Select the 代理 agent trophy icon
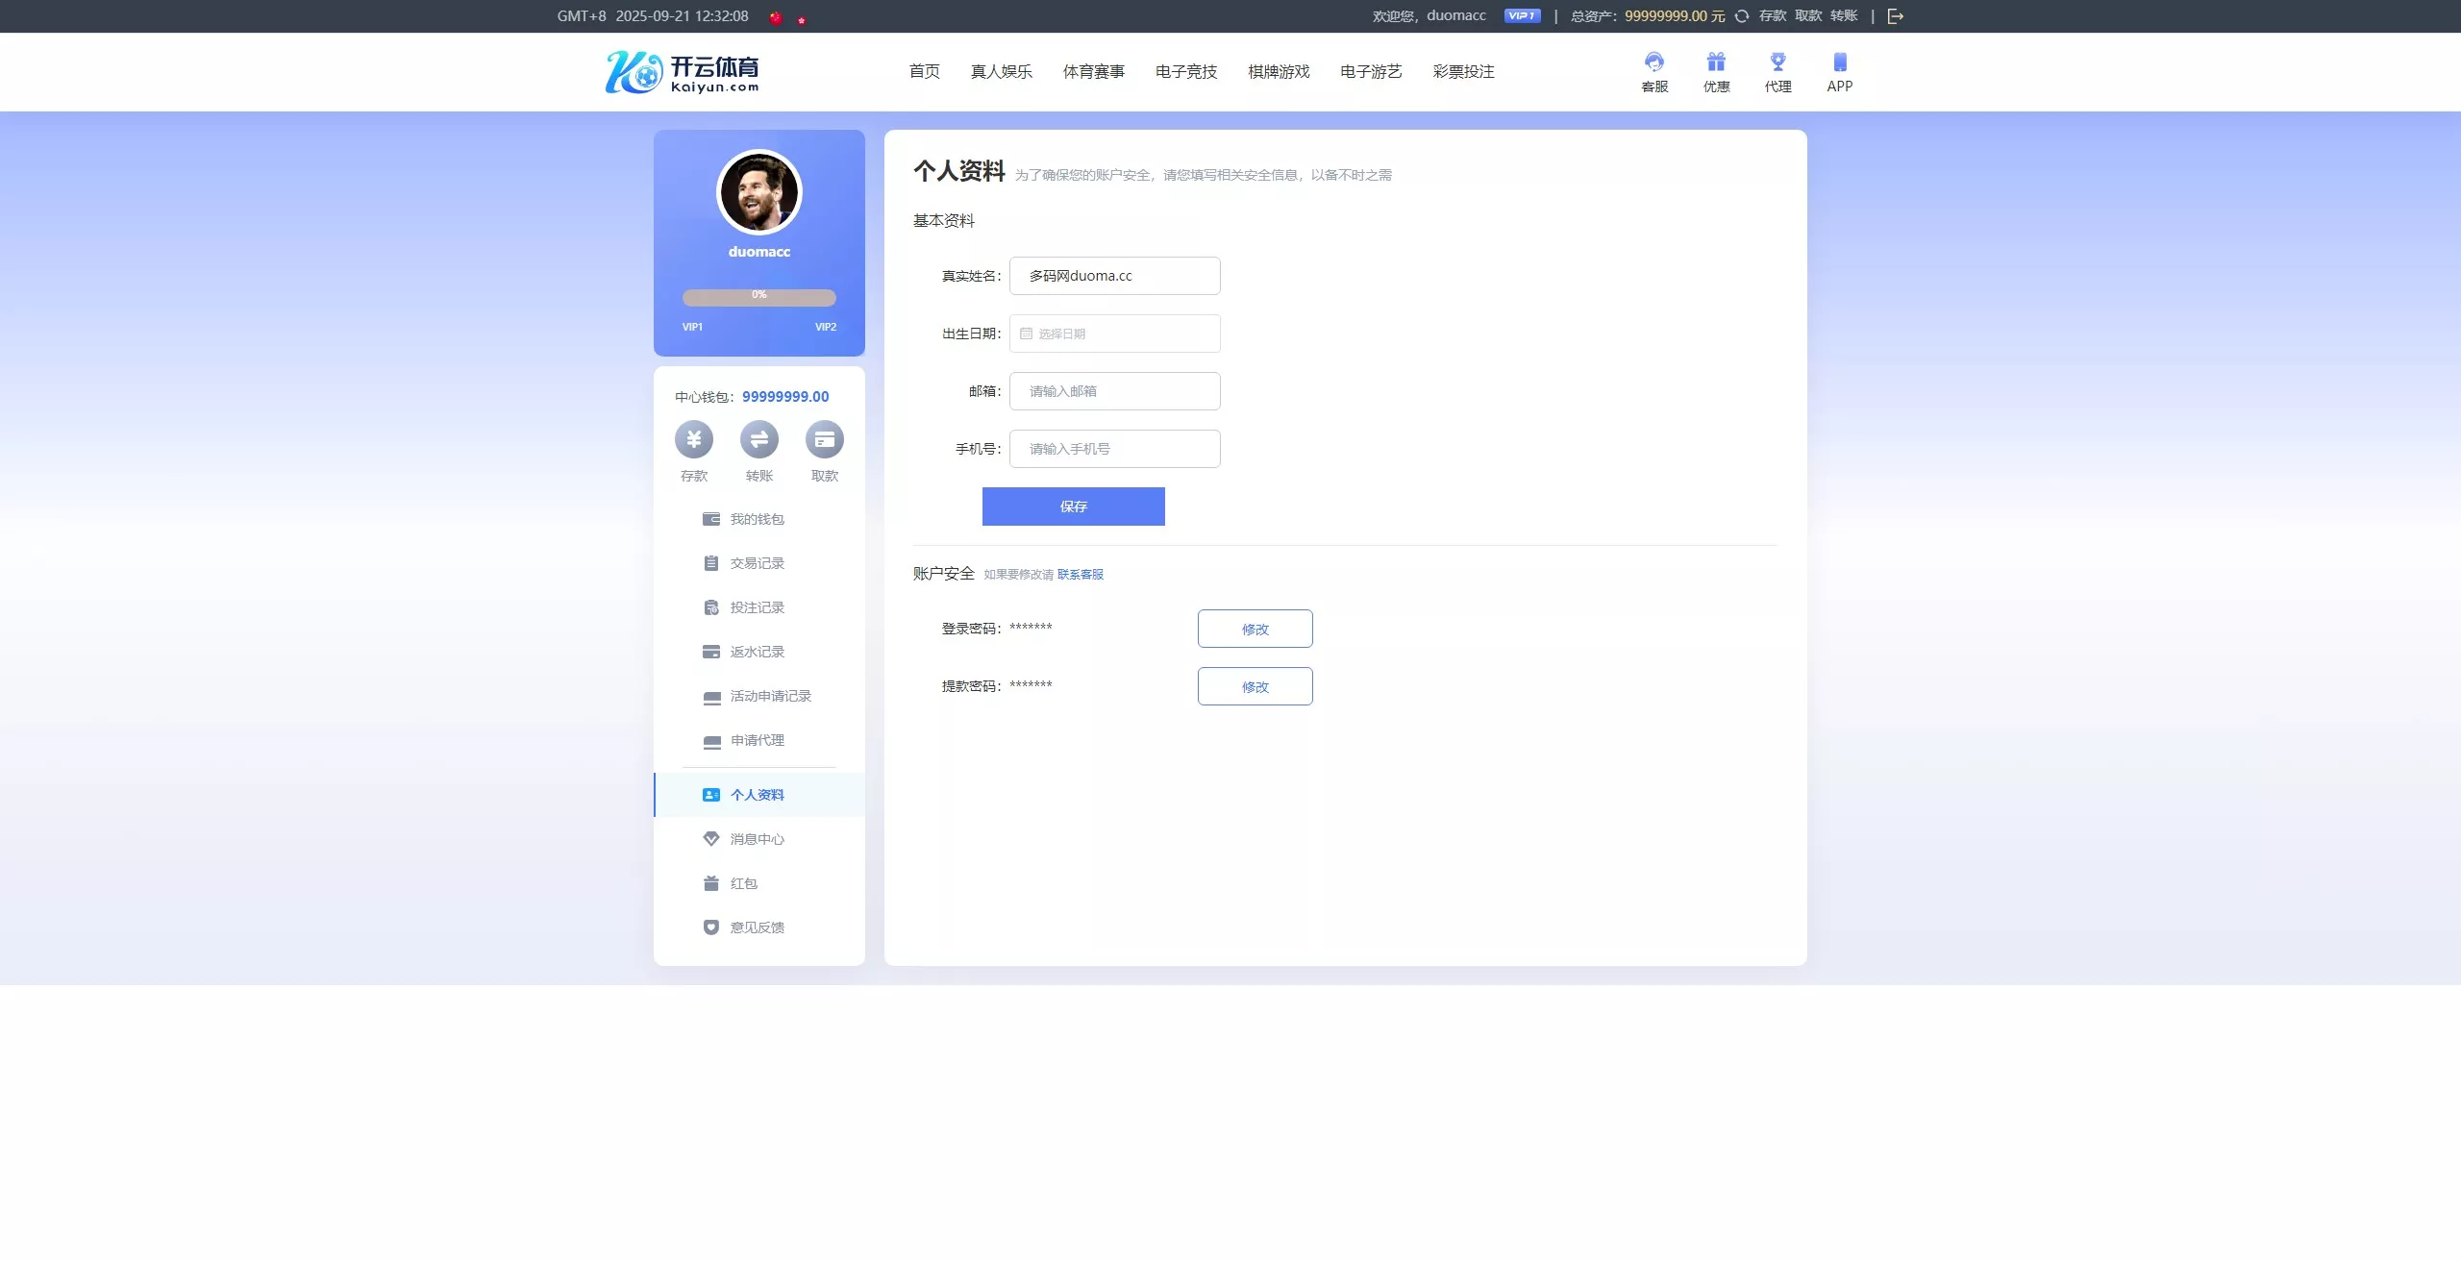 tap(1777, 62)
